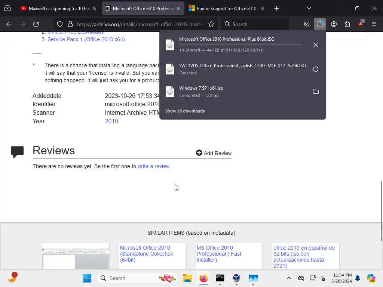Click the Firefox taskbar icon
Screen dimensions: 383x287
tap(203, 278)
